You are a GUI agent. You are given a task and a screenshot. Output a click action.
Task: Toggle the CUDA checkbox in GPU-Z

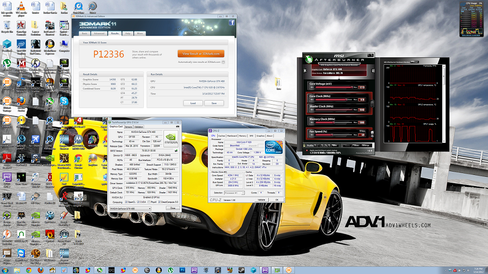coord(138,202)
